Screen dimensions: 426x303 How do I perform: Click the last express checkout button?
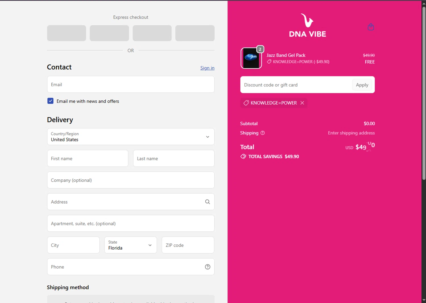195,33
